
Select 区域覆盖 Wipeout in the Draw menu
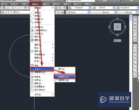(x=42, y=87)
